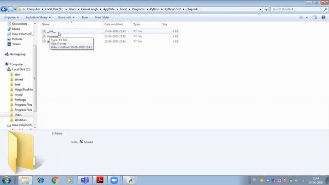Open the drivers folder in tree
This screenshot has width=329, height=185.
[19, 80]
